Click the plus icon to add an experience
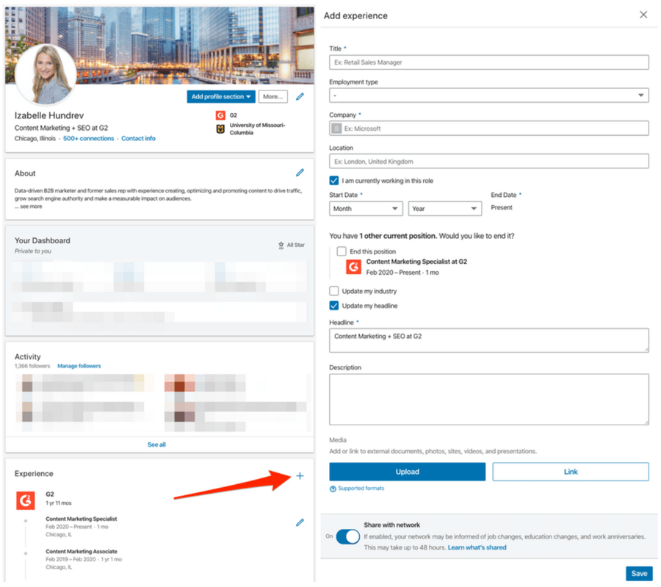 pyautogui.click(x=300, y=475)
